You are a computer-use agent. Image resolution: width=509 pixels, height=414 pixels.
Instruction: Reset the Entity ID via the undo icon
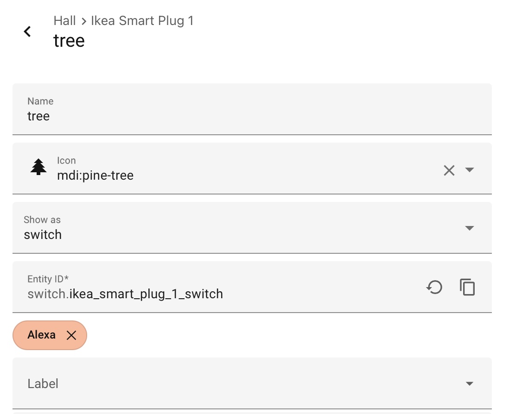point(434,287)
